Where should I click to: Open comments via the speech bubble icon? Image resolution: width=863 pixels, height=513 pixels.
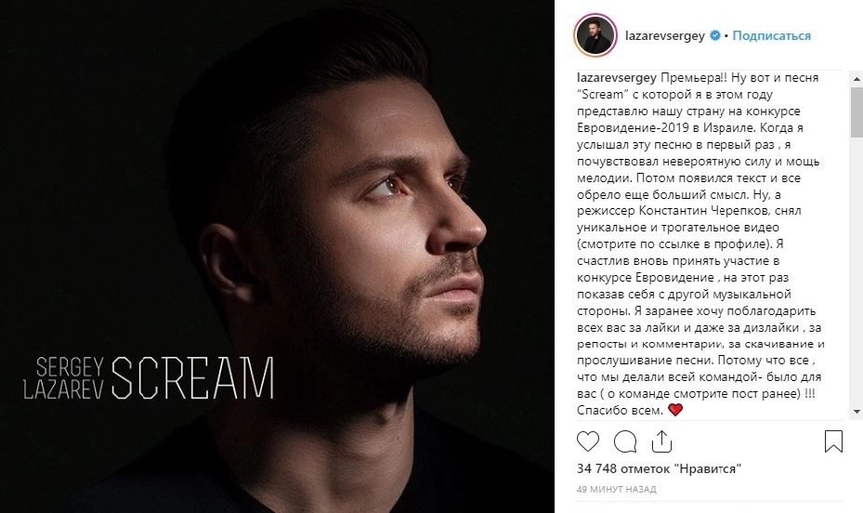(x=624, y=441)
